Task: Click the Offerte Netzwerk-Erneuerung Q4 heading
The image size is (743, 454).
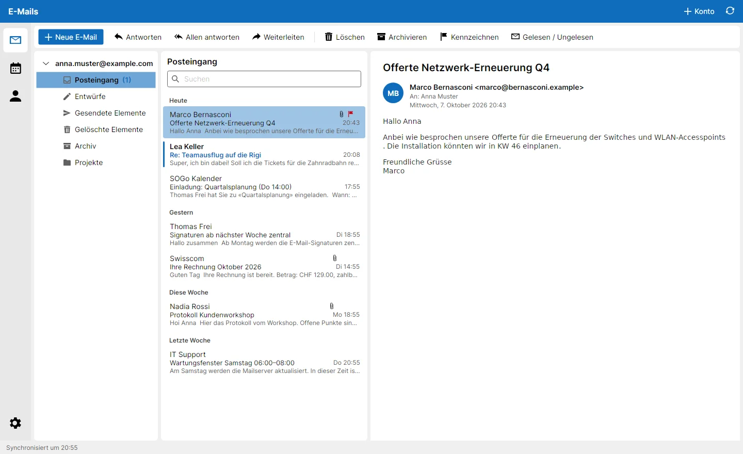Action: [466, 68]
